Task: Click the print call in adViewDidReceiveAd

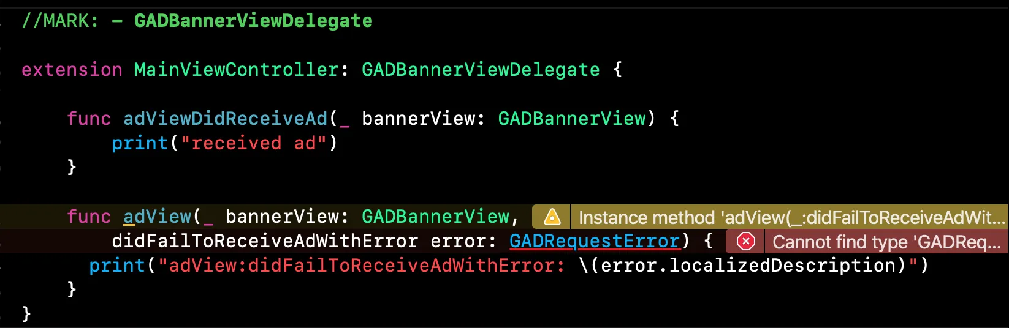Action: pos(140,143)
